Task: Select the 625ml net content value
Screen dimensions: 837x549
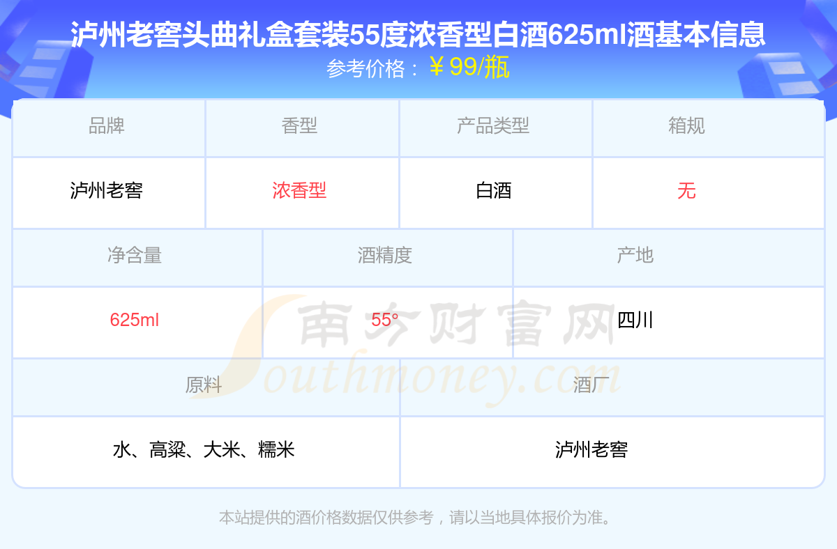Action: tap(135, 320)
